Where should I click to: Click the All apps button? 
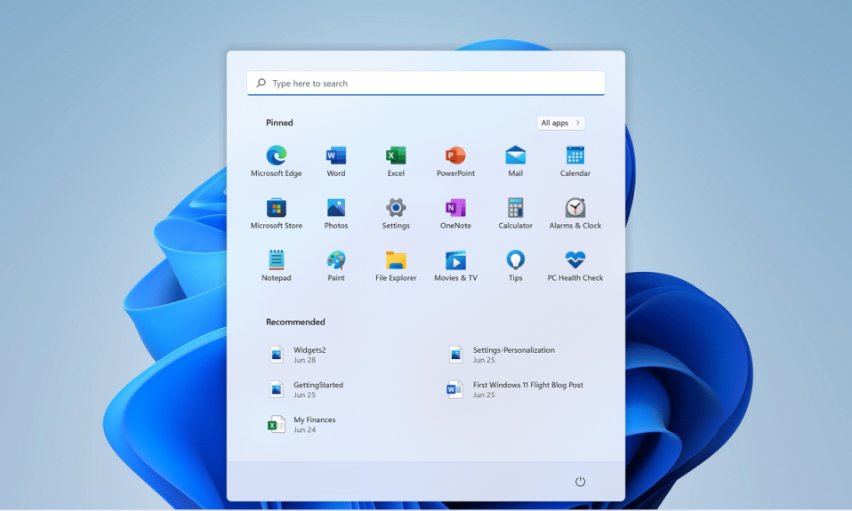560,123
